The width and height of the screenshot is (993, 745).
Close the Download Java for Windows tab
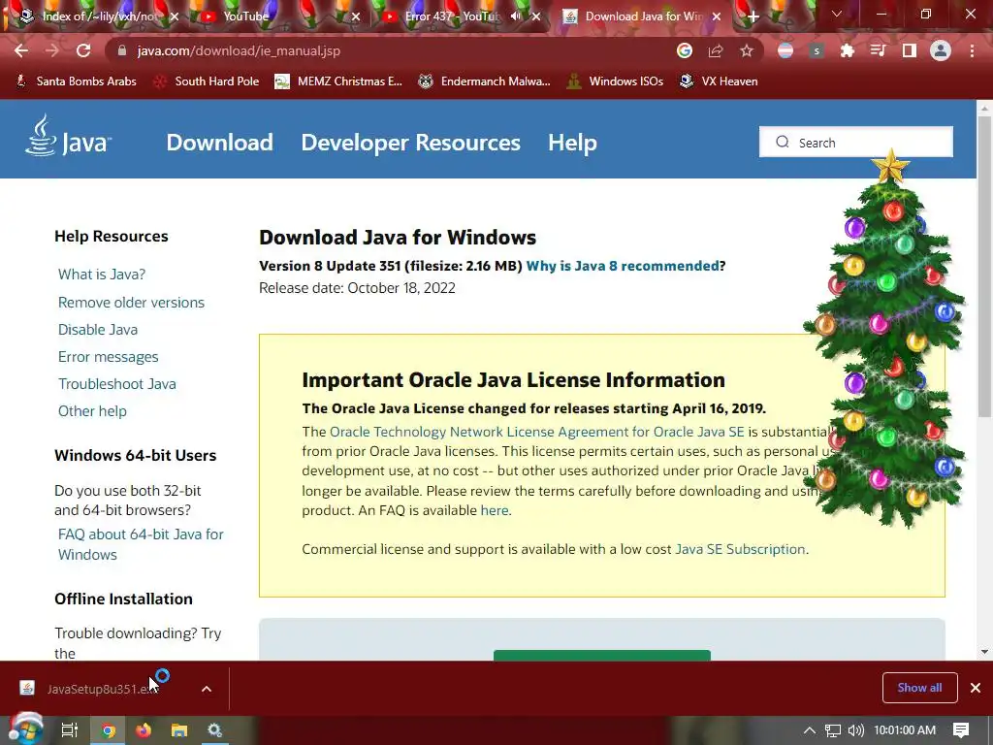click(x=717, y=16)
